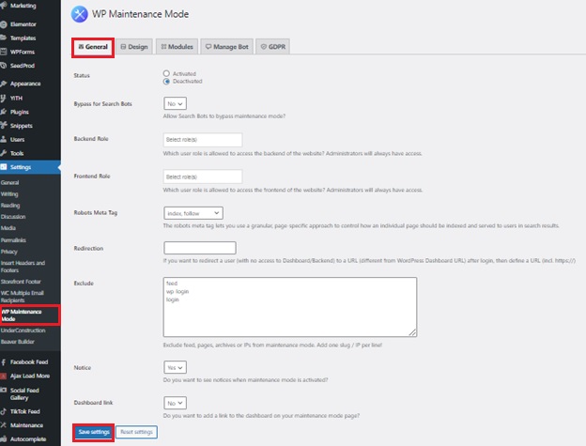Screen dimensions: 586x446
Task: Switch to the Manage Bot tab
Action: click(227, 47)
